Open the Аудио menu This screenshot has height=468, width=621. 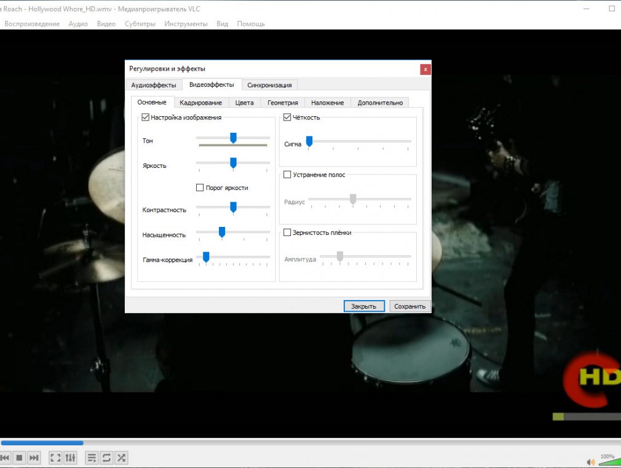(x=78, y=24)
